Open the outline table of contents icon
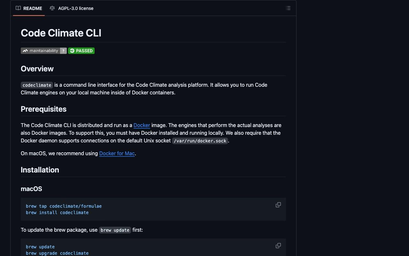 pos(288,8)
